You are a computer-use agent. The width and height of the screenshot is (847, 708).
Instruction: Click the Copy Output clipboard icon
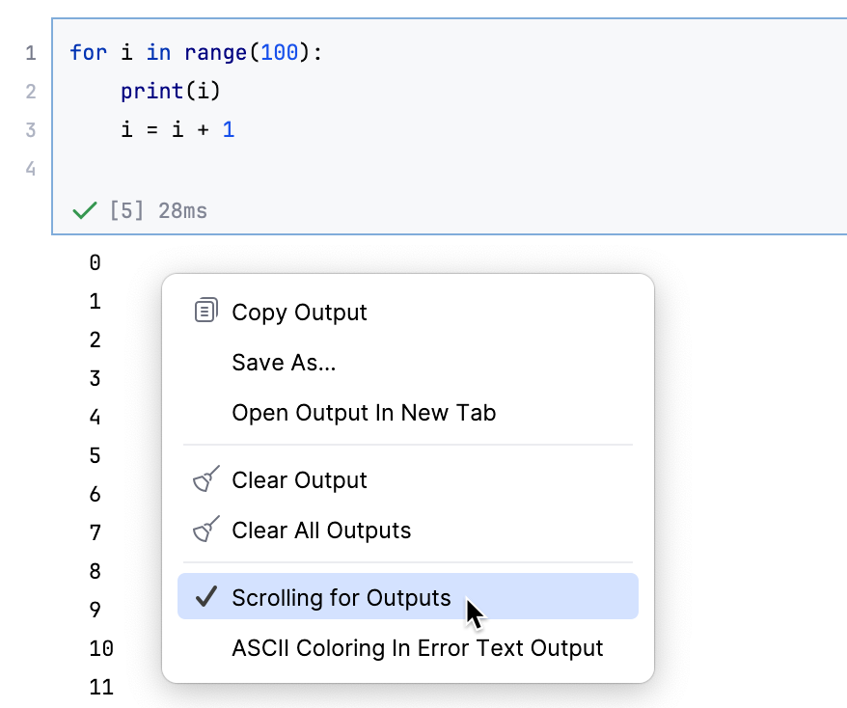[x=205, y=312]
